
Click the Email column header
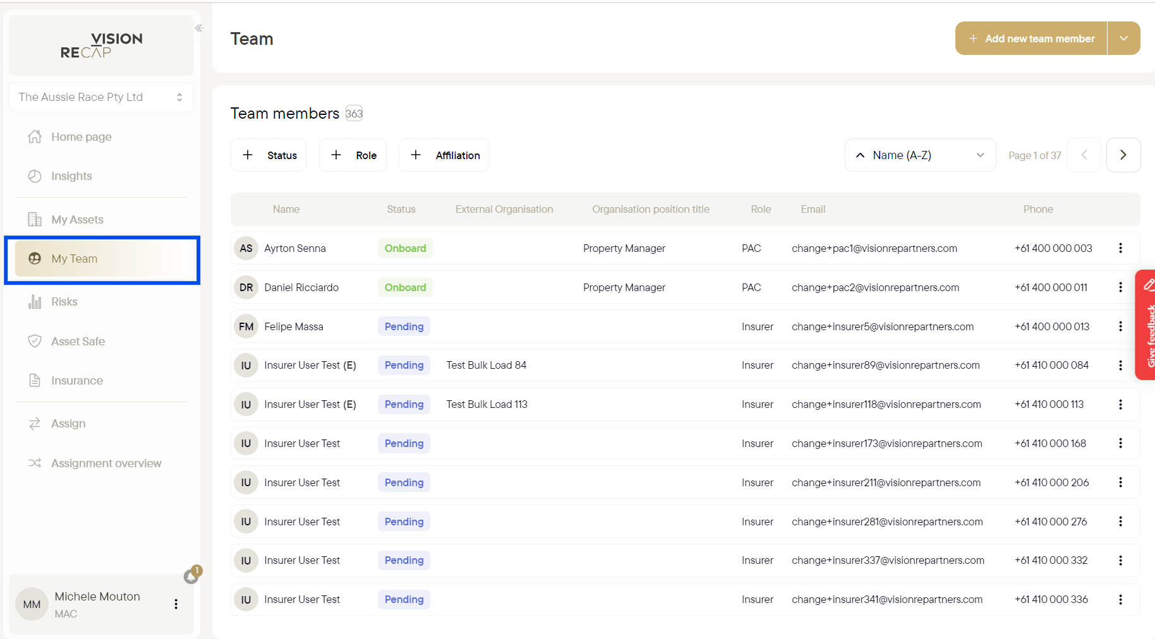click(x=813, y=209)
